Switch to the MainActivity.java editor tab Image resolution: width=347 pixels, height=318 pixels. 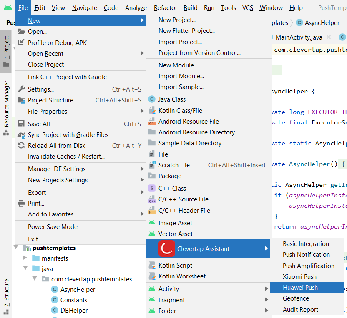pyautogui.click(x=299, y=37)
